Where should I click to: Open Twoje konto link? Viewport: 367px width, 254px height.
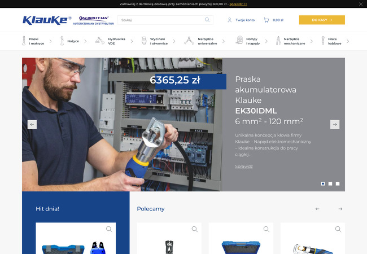pyautogui.click(x=245, y=20)
